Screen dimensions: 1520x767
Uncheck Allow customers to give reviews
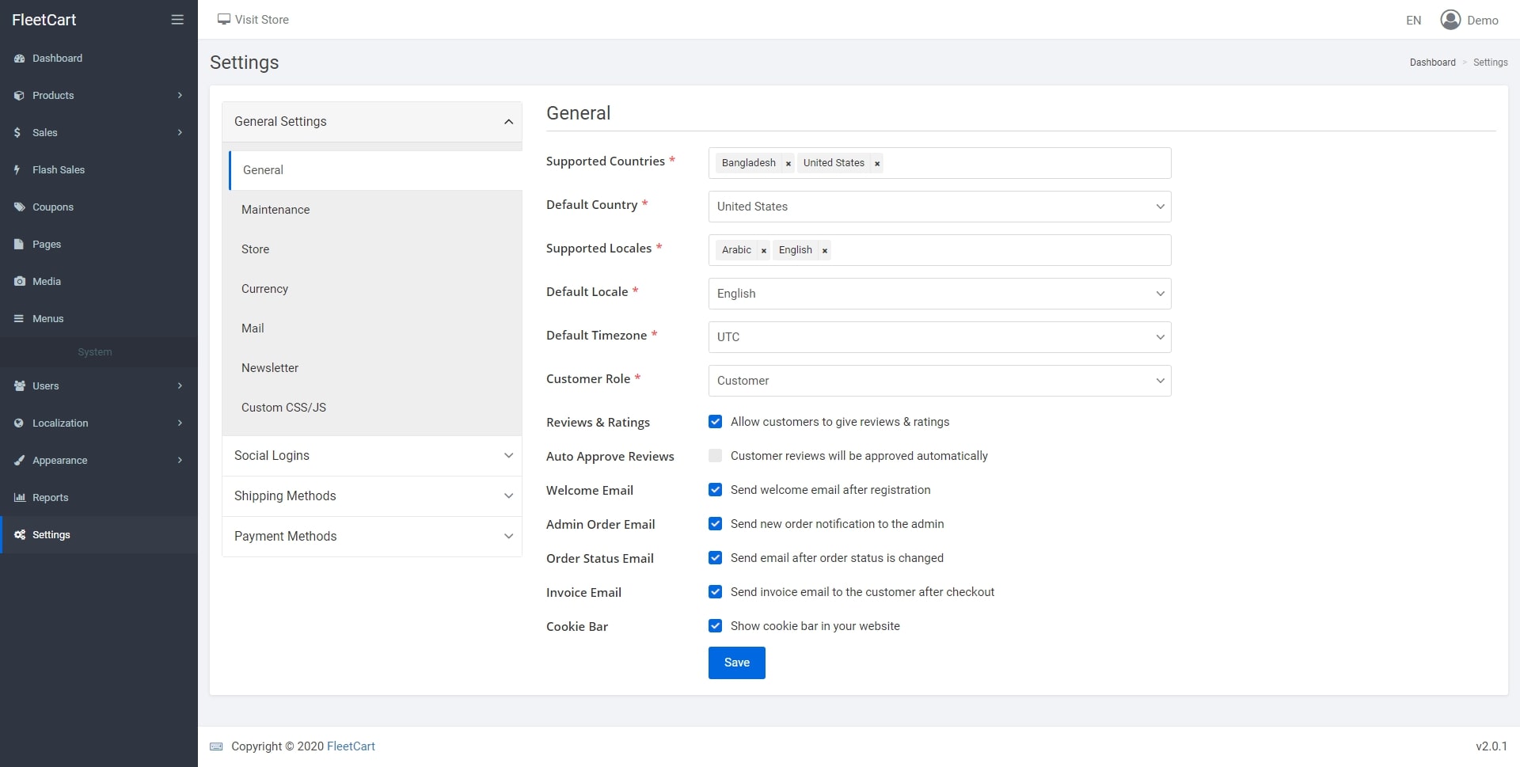pyautogui.click(x=716, y=422)
